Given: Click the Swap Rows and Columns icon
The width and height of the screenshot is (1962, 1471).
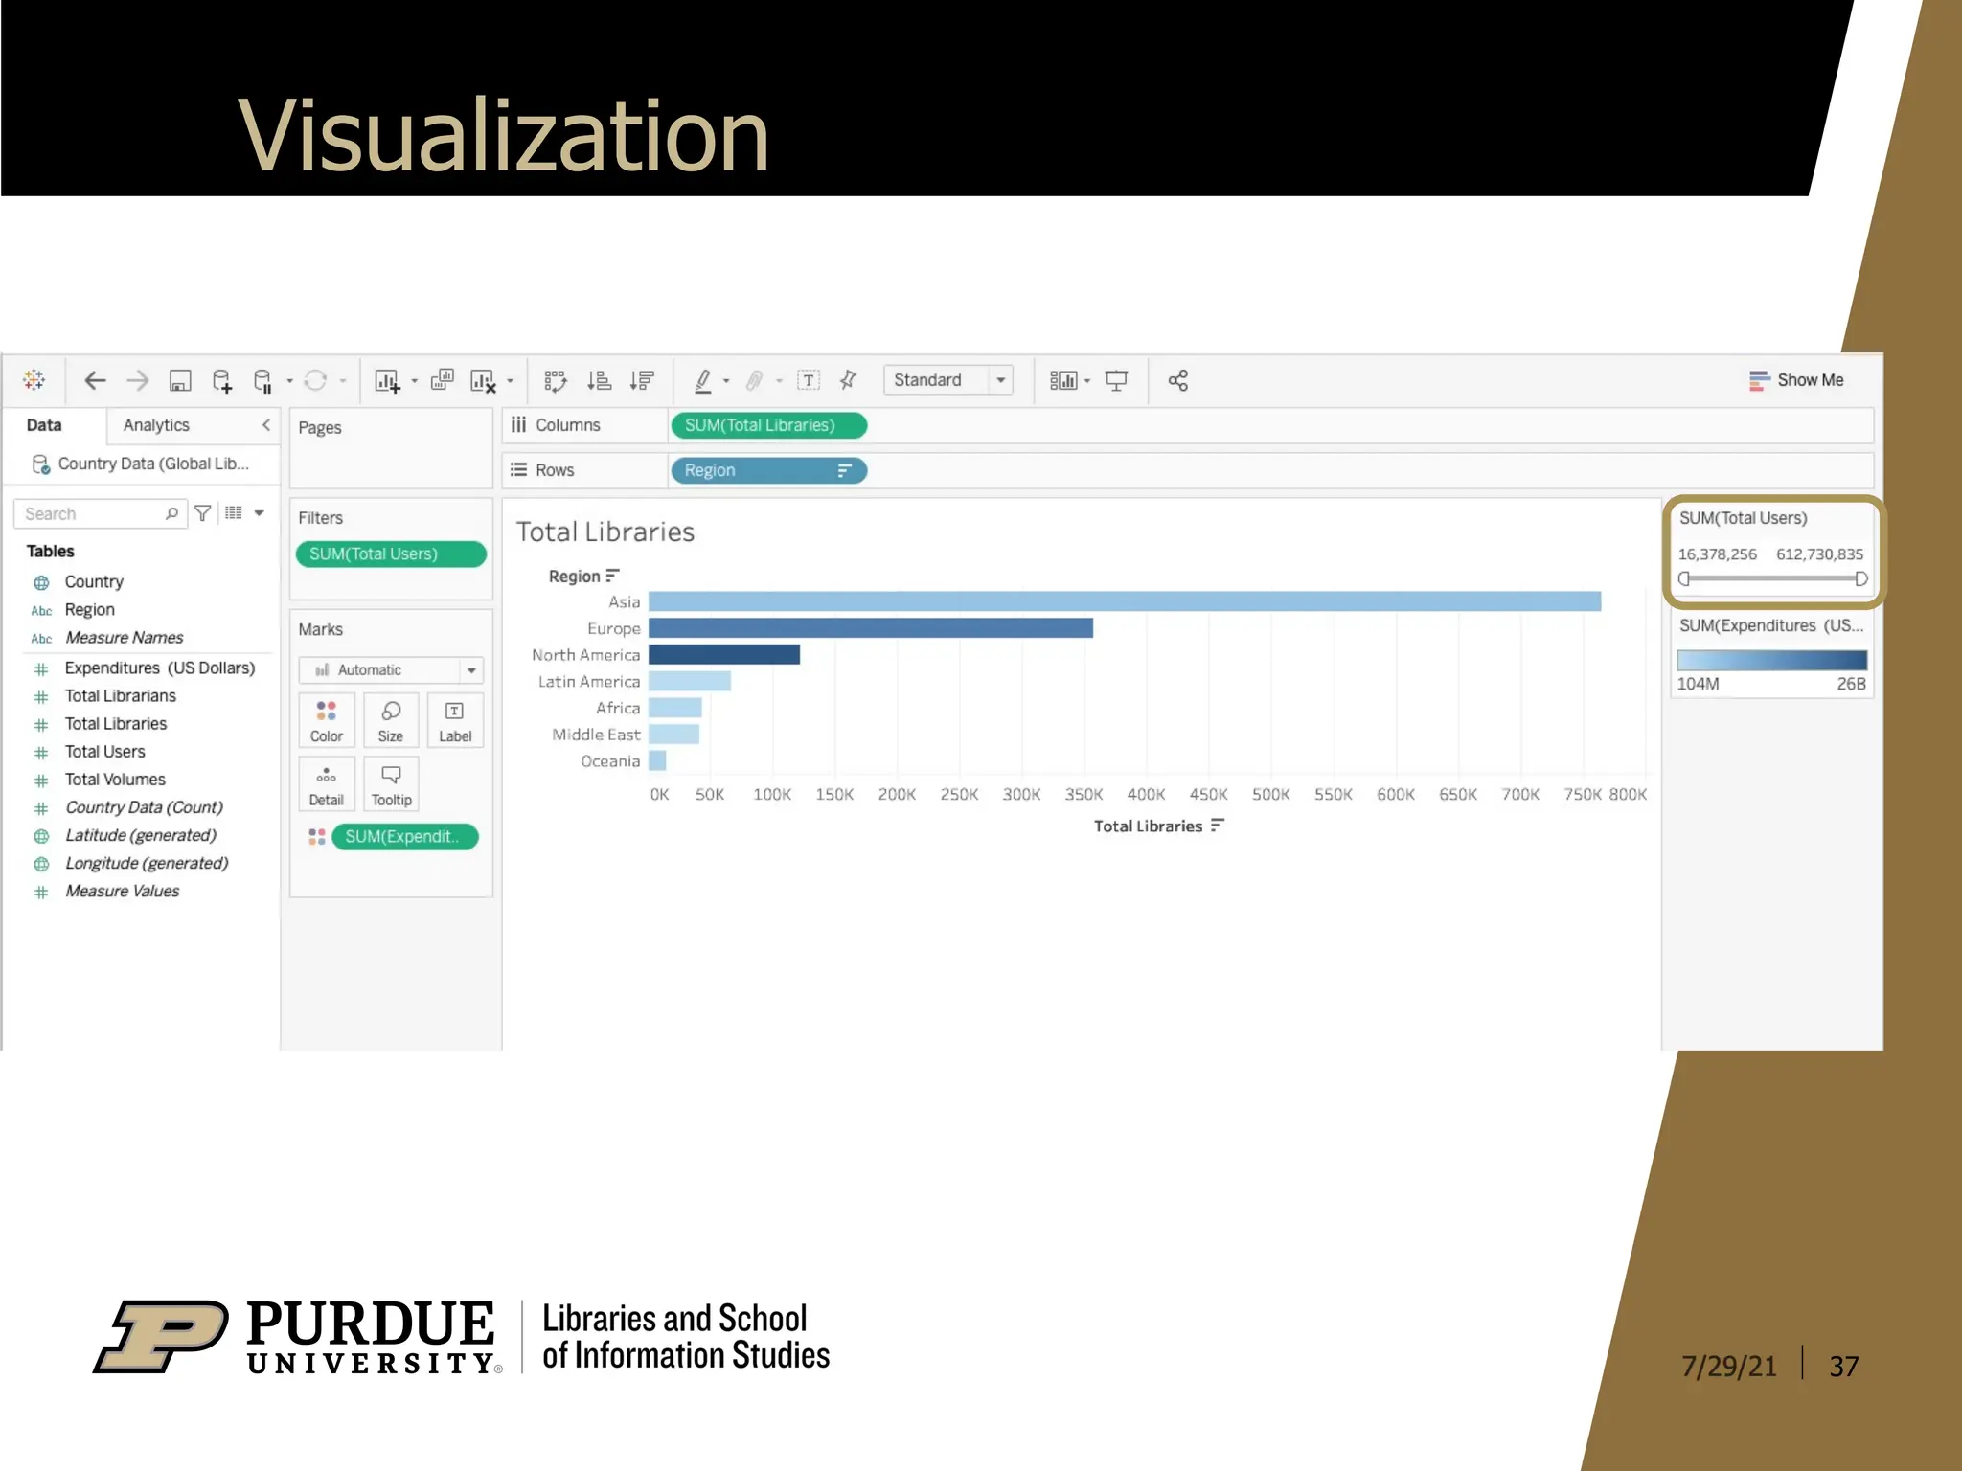Looking at the screenshot, I should [556, 381].
